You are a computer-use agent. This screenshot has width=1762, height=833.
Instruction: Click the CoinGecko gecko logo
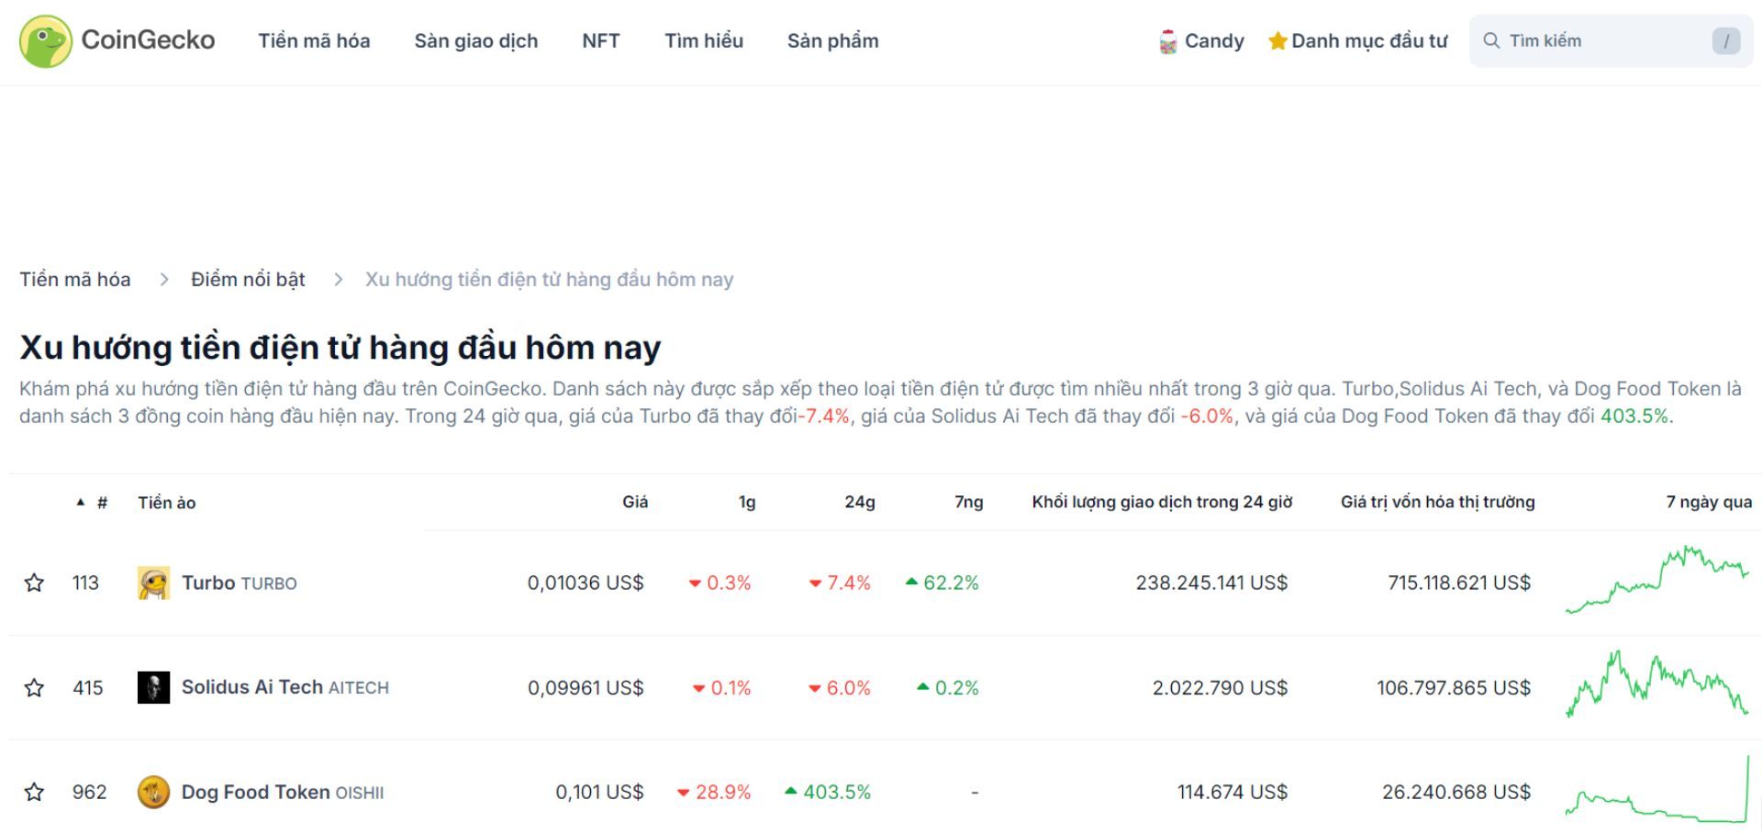45,39
